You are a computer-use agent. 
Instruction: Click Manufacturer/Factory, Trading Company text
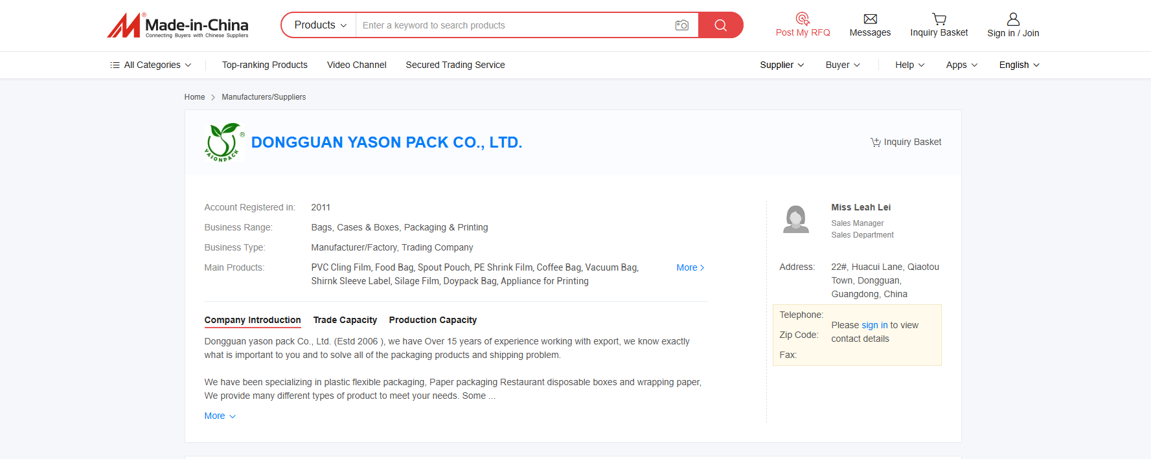click(x=392, y=247)
